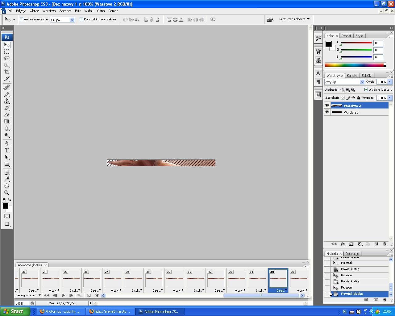Select the History Brush tool
Screen dimensions: 395x316
click(7, 108)
